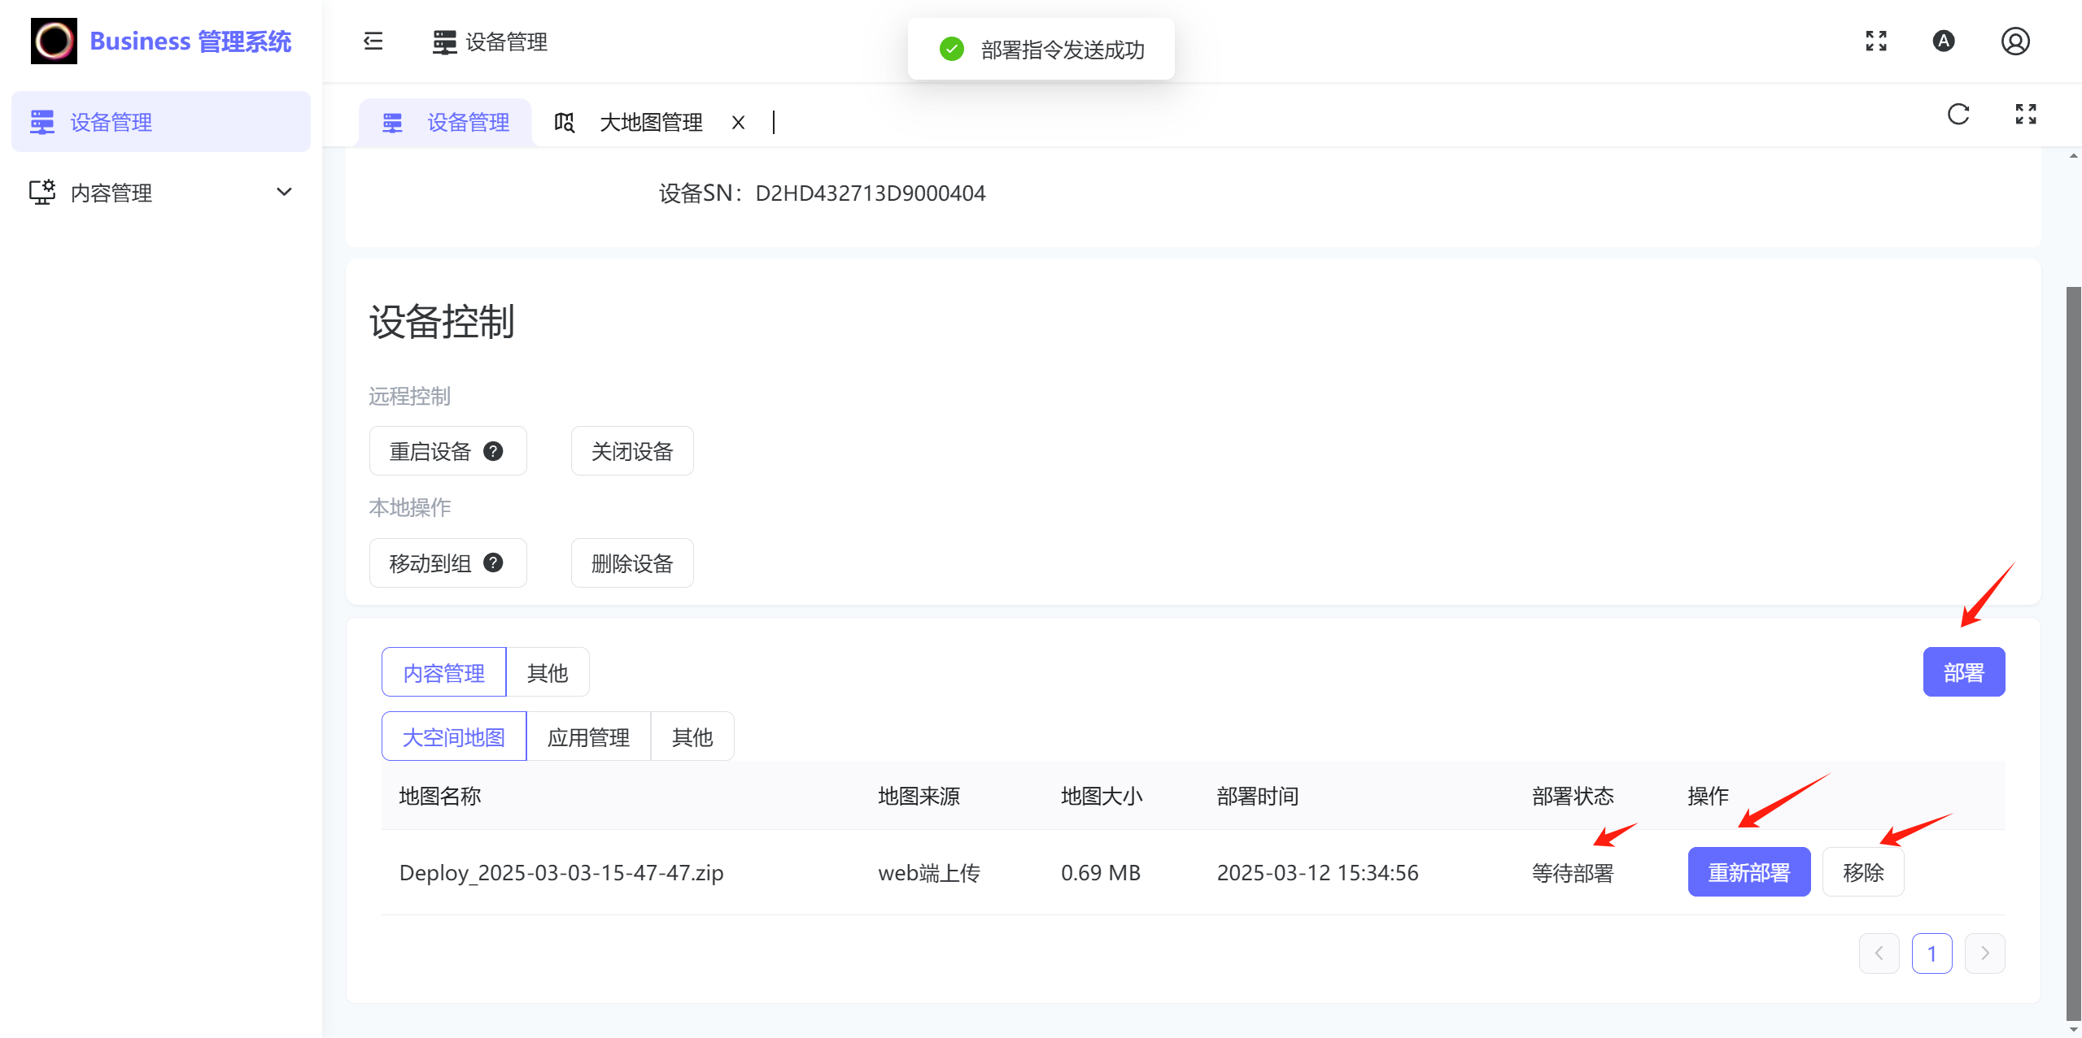Image resolution: width=2082 pixels, height=1038 pixels.
Task: Click help icon next to 重启设备
Action: [493, 451]
